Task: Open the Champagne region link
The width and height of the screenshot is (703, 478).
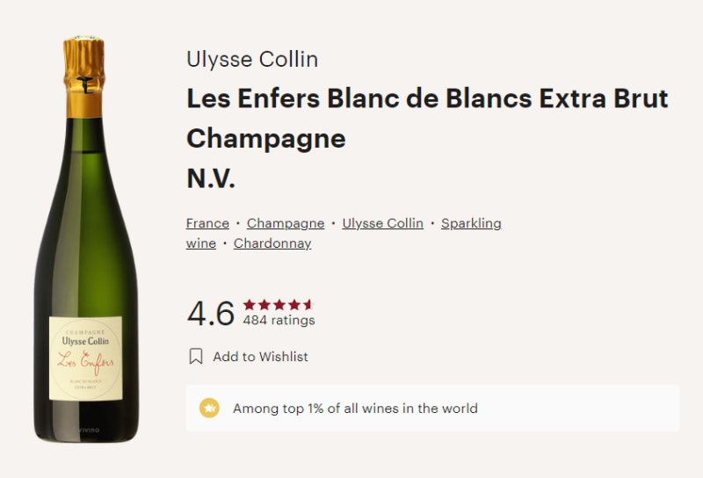Action: (286, 223)
